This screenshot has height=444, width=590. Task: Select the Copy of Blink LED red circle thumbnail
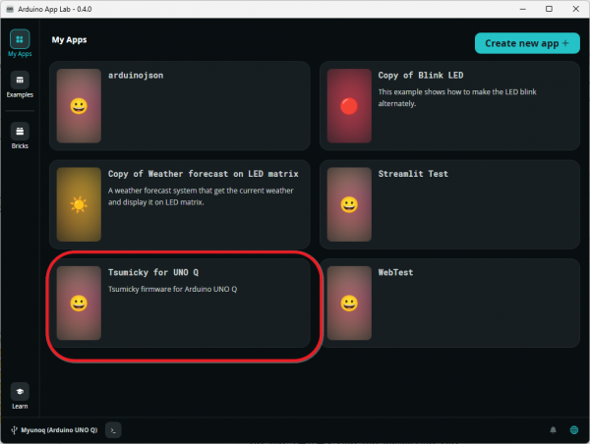[x=349, y=106]
